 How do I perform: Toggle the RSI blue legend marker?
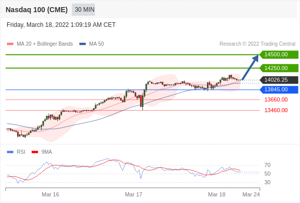point(10,152)
